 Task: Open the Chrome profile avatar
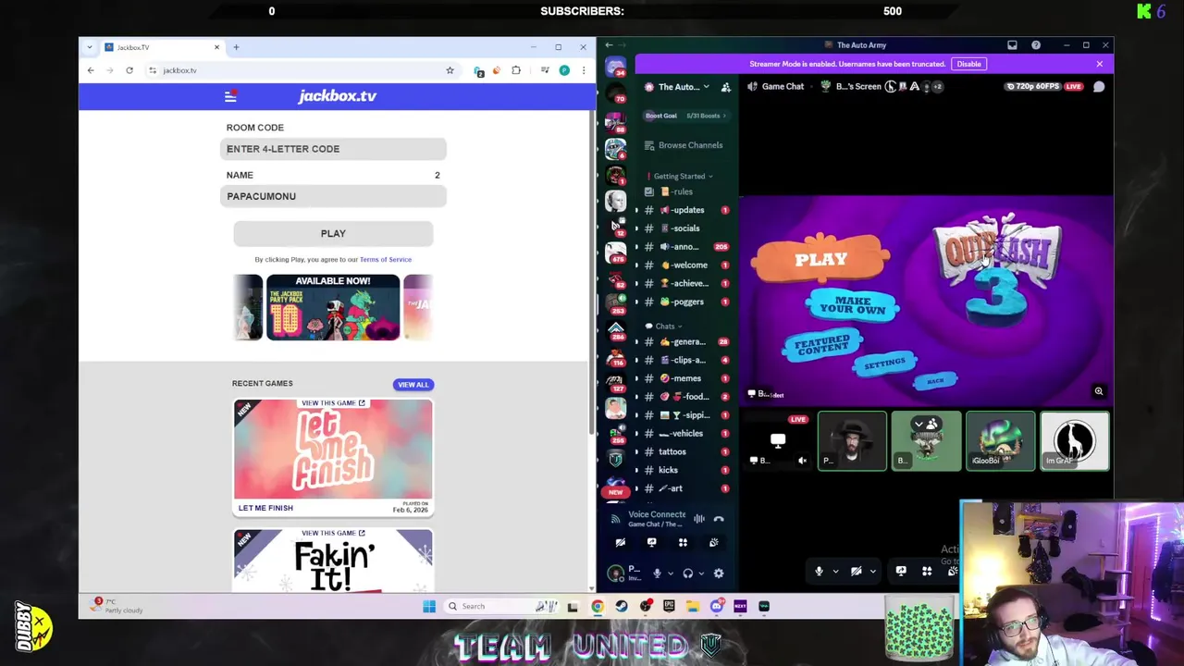coord(564,70)
